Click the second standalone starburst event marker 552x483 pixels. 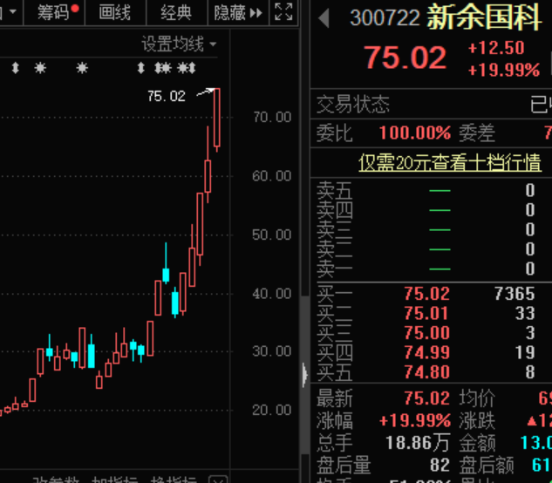(82, 68)
